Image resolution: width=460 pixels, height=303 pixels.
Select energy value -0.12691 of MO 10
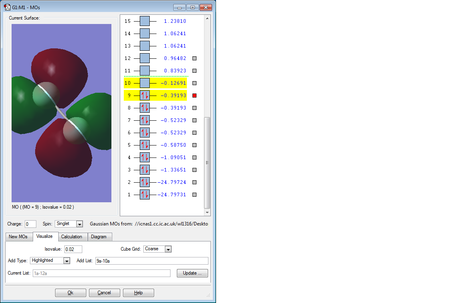click(173, 83)
